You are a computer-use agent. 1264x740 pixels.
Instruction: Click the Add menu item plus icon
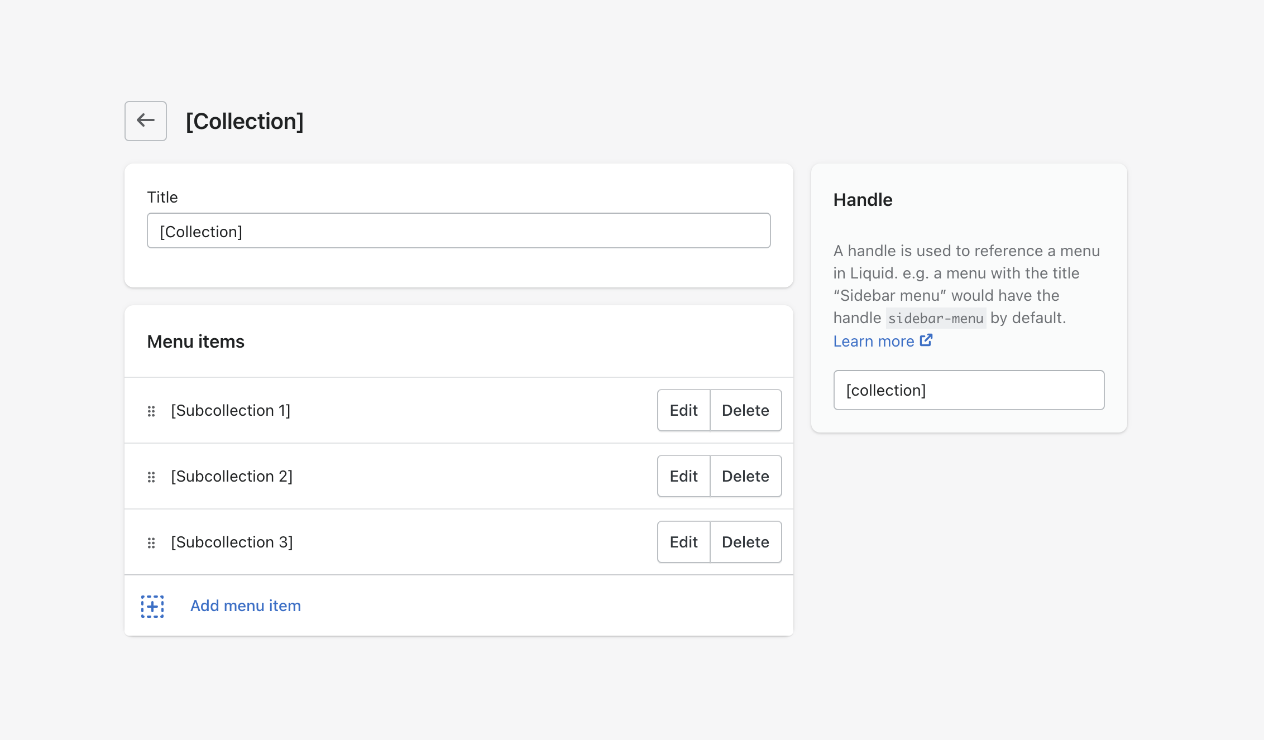(152, 605)
